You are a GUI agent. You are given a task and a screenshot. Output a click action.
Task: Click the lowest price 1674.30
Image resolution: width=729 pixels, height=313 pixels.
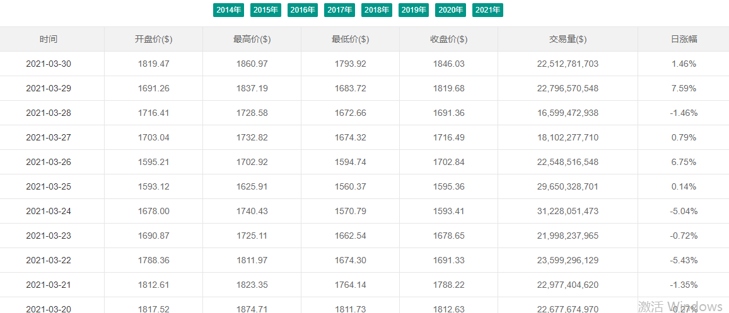coord(351,261)
